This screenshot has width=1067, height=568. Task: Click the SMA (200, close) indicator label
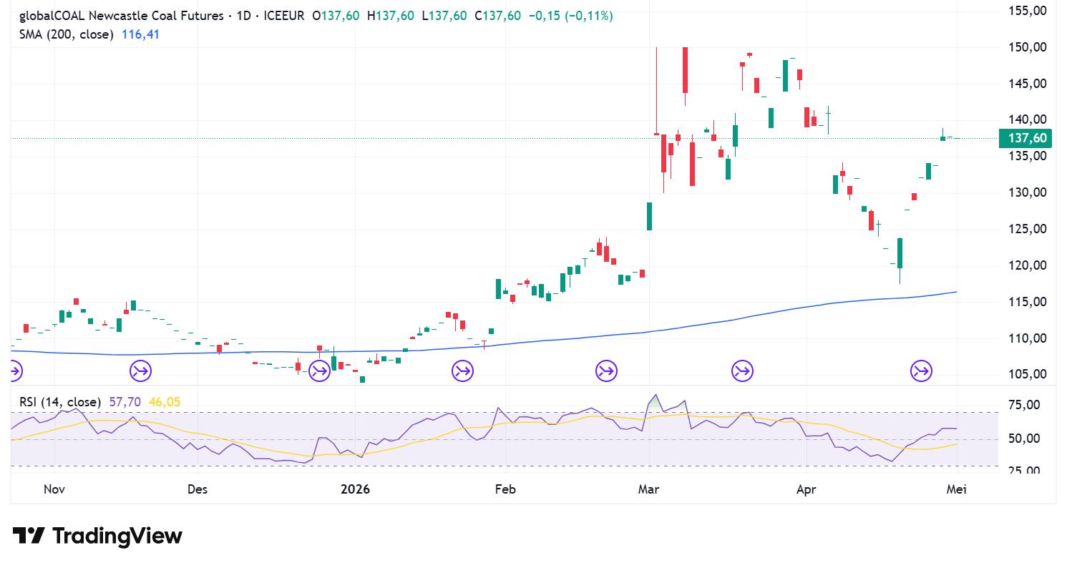(66, 34)
